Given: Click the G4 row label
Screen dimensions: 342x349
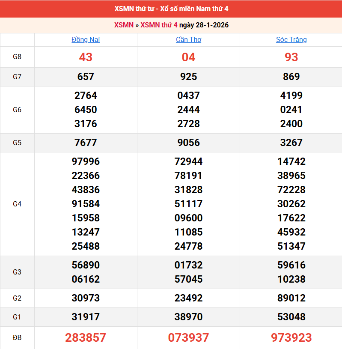Looking at the screenshot, I should coord(17,204).
